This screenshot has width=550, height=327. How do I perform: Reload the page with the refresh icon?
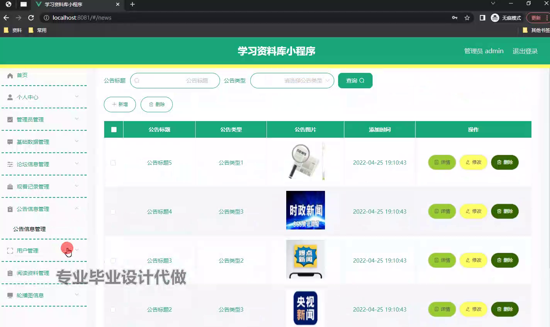pyautogui.click(x=31, y=18)
